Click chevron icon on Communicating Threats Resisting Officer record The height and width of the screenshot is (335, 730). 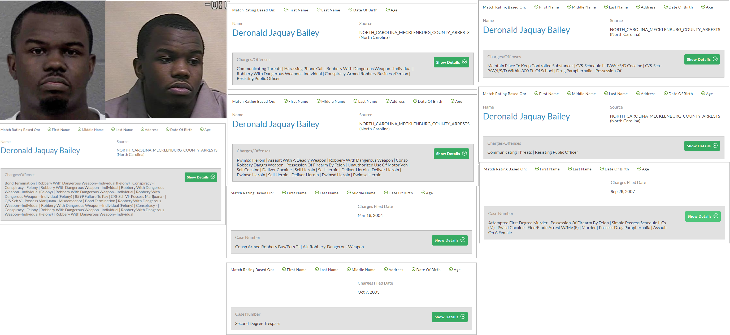[x=715, y=146]
